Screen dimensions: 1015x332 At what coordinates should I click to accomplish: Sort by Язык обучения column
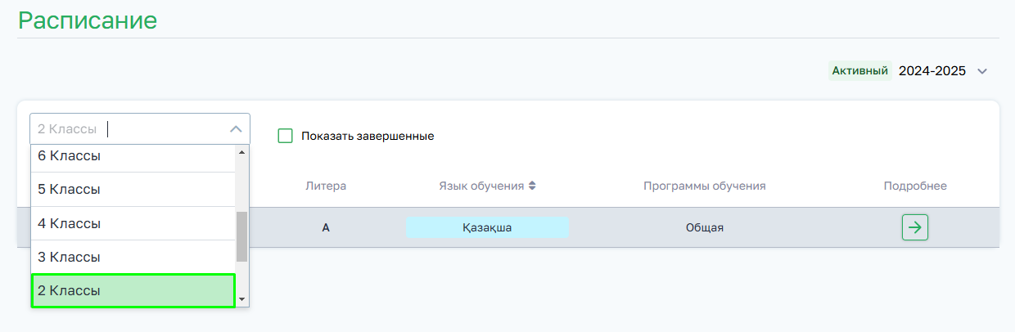click(x=487, y=186)
